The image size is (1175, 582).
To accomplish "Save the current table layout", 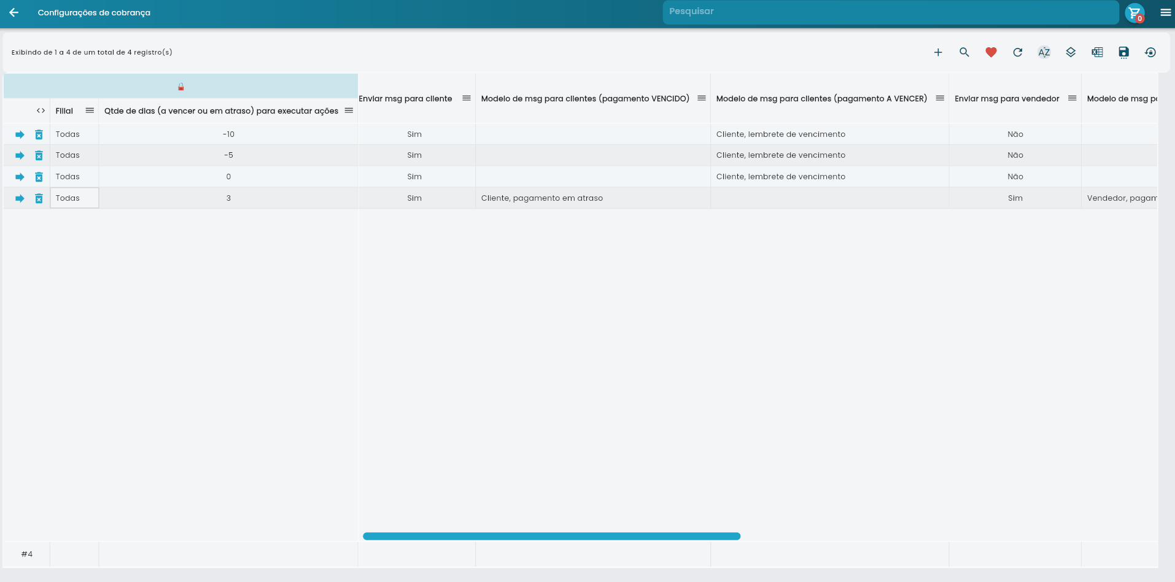I will point(1123,52).
